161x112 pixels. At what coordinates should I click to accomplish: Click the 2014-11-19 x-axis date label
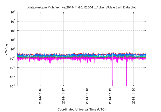click(x=110, y=96)
